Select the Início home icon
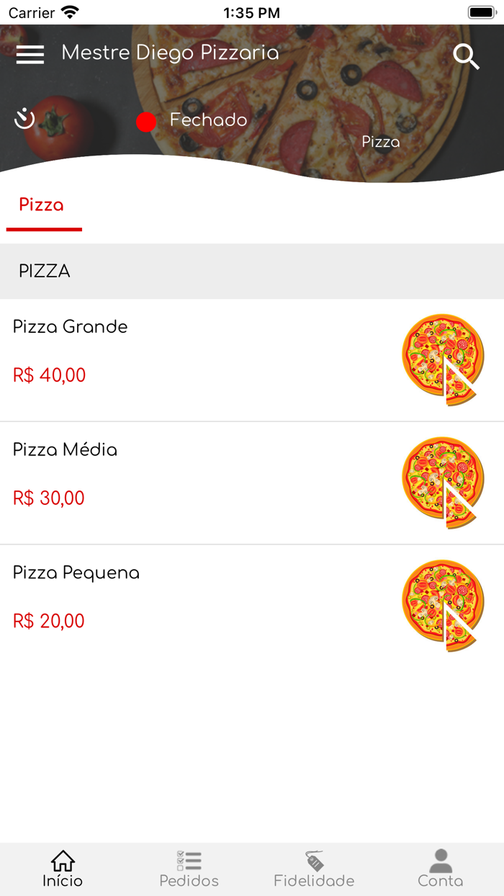Viewport: 504px width, 896px height. 62,861
